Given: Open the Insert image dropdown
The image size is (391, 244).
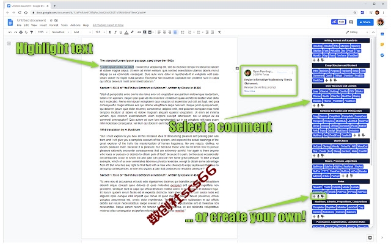Looking at the screenshot, I should coord(151,32).
